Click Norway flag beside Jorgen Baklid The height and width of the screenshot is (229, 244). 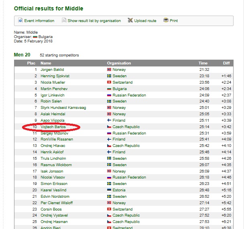click(109, 70)
